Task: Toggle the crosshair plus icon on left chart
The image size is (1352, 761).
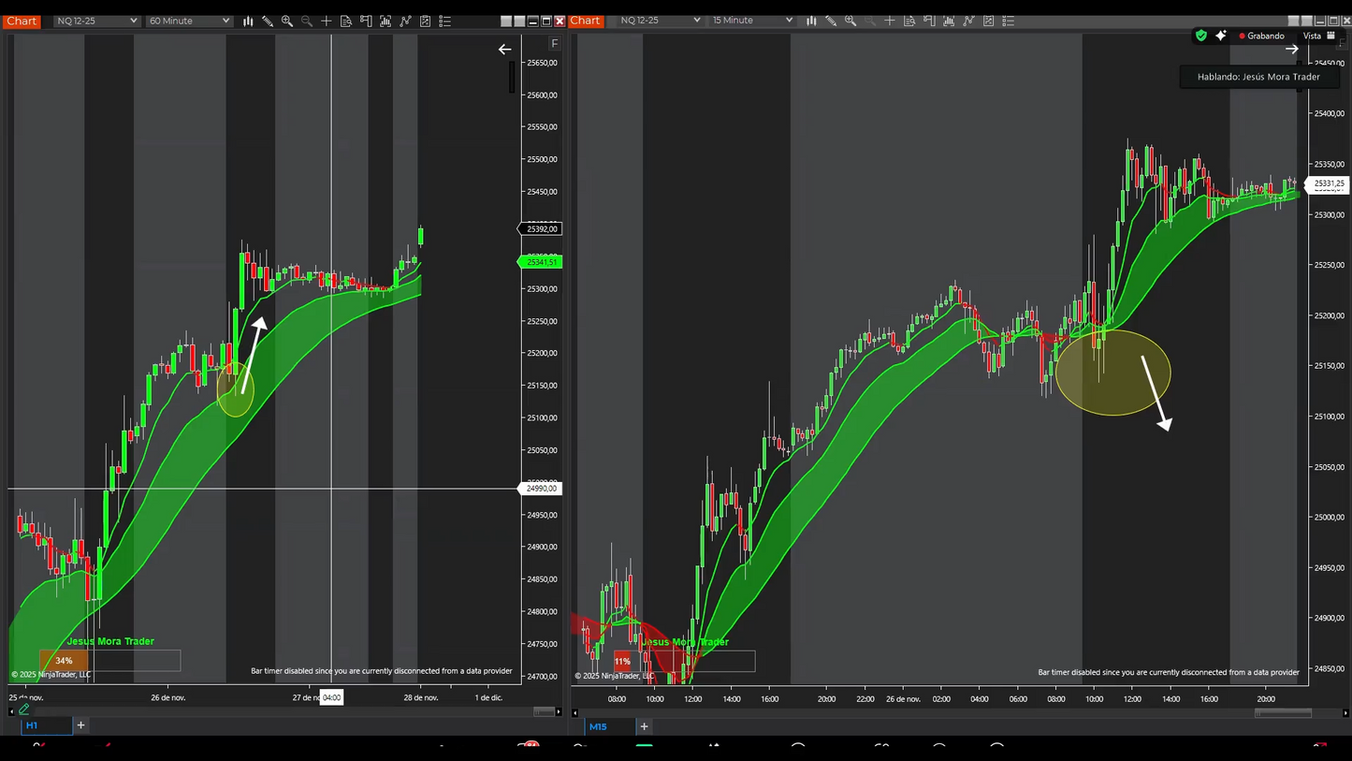Action: (327, 21)
